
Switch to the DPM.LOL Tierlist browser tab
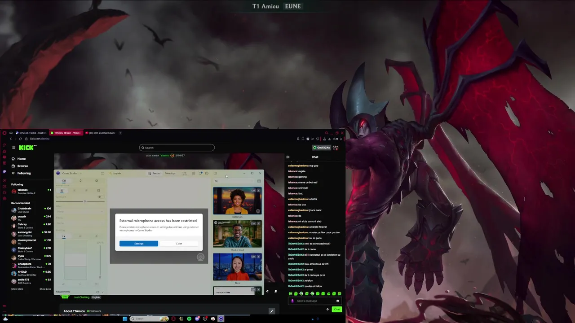(x=31, y=133)
